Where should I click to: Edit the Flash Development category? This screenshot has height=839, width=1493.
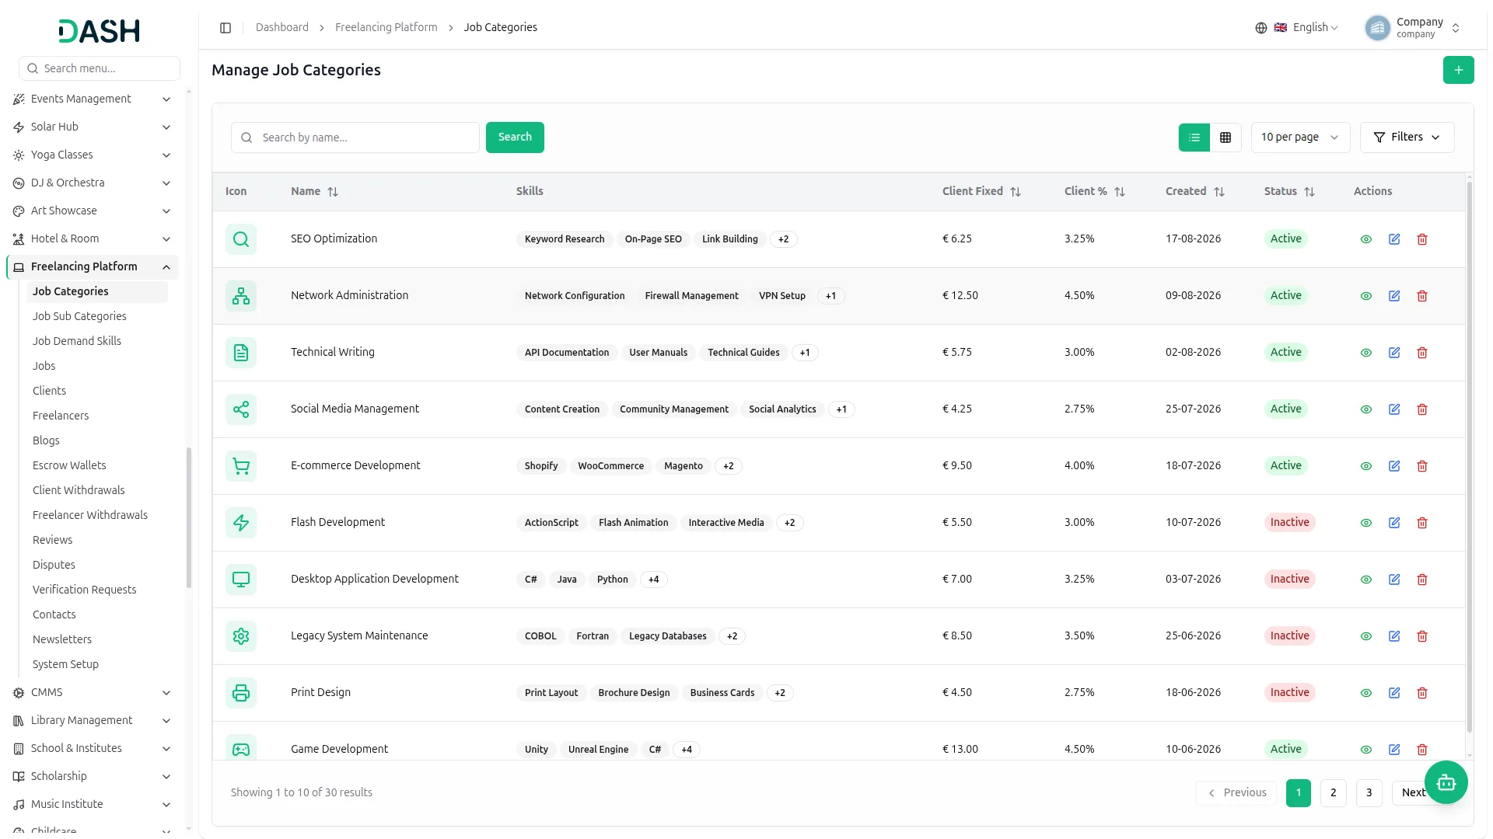click(x=1394, y=523)
